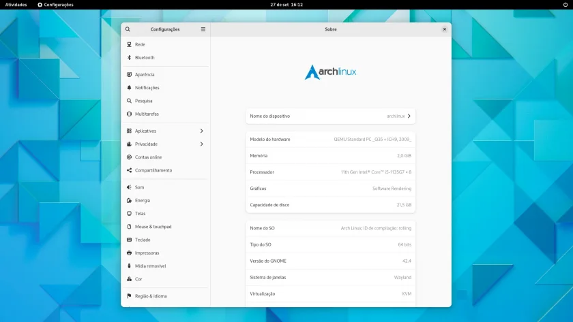The width and height of the screenshot is (573, 322).
Task: Click the Mídia removível USB icon
Action: 129,266
